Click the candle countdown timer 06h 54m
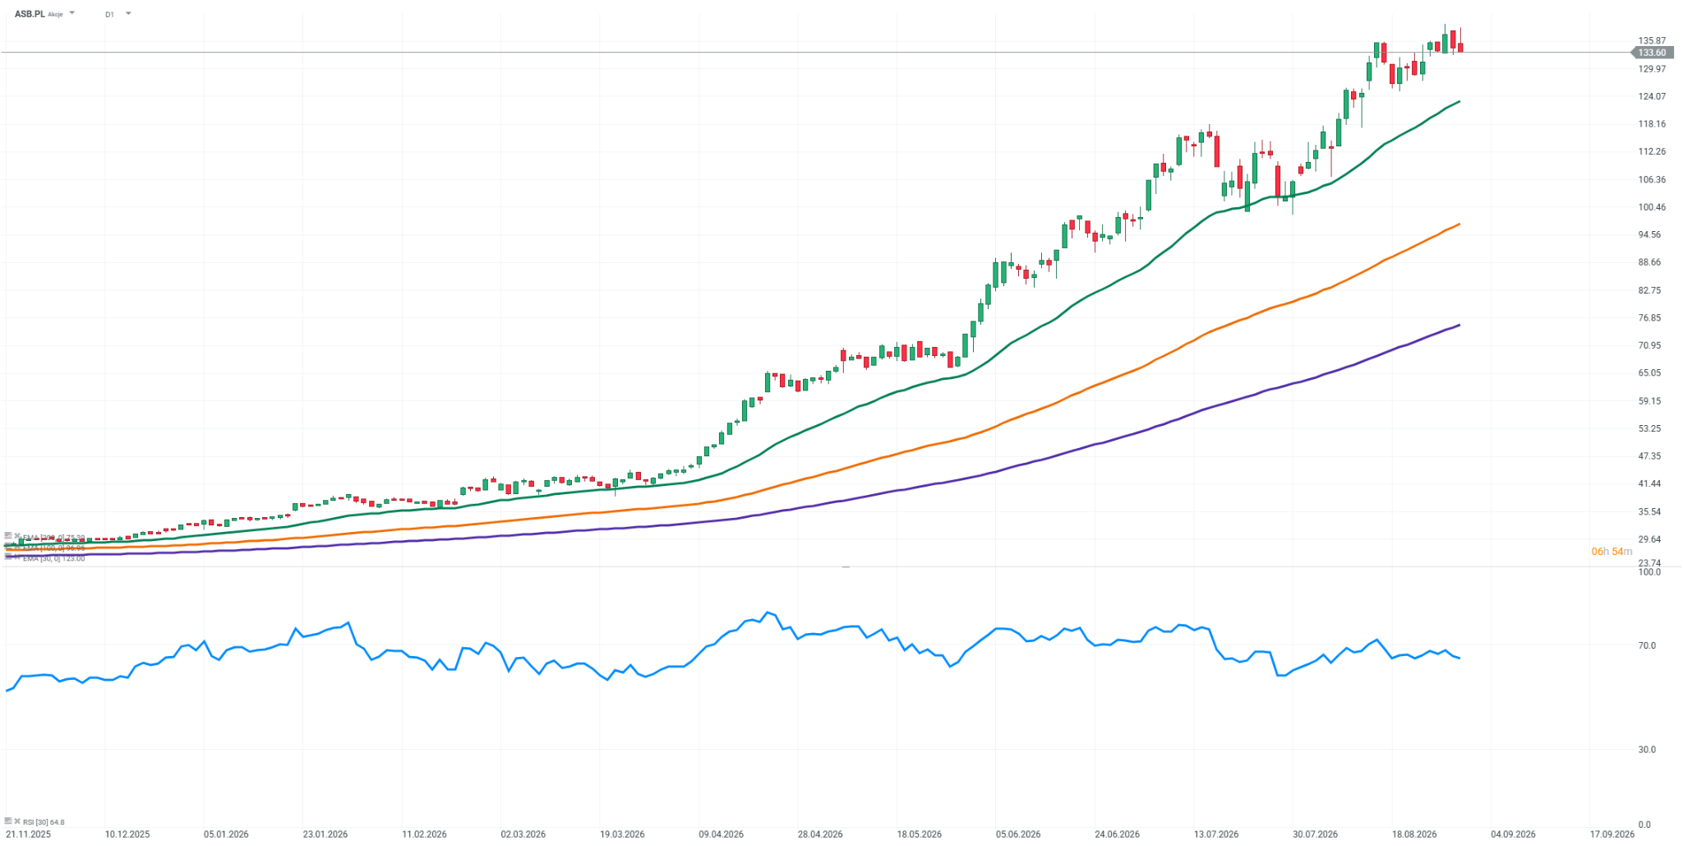Image resolution: width=1683 pixels, height=846 pixels. (1612, 552)
